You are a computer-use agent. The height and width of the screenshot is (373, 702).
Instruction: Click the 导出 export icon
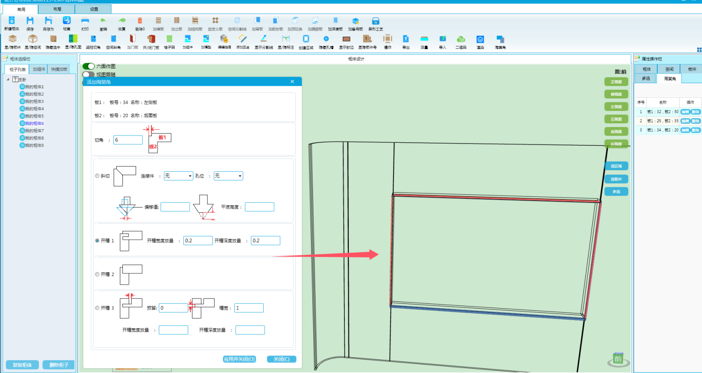coord(406,39)
